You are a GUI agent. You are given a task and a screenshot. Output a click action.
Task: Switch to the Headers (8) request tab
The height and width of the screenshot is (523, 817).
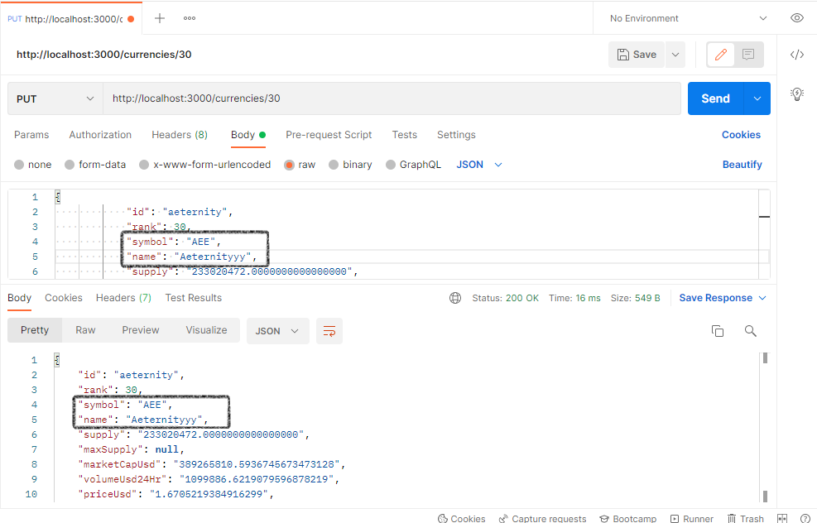pyautogui.click(x=179, y=135)
